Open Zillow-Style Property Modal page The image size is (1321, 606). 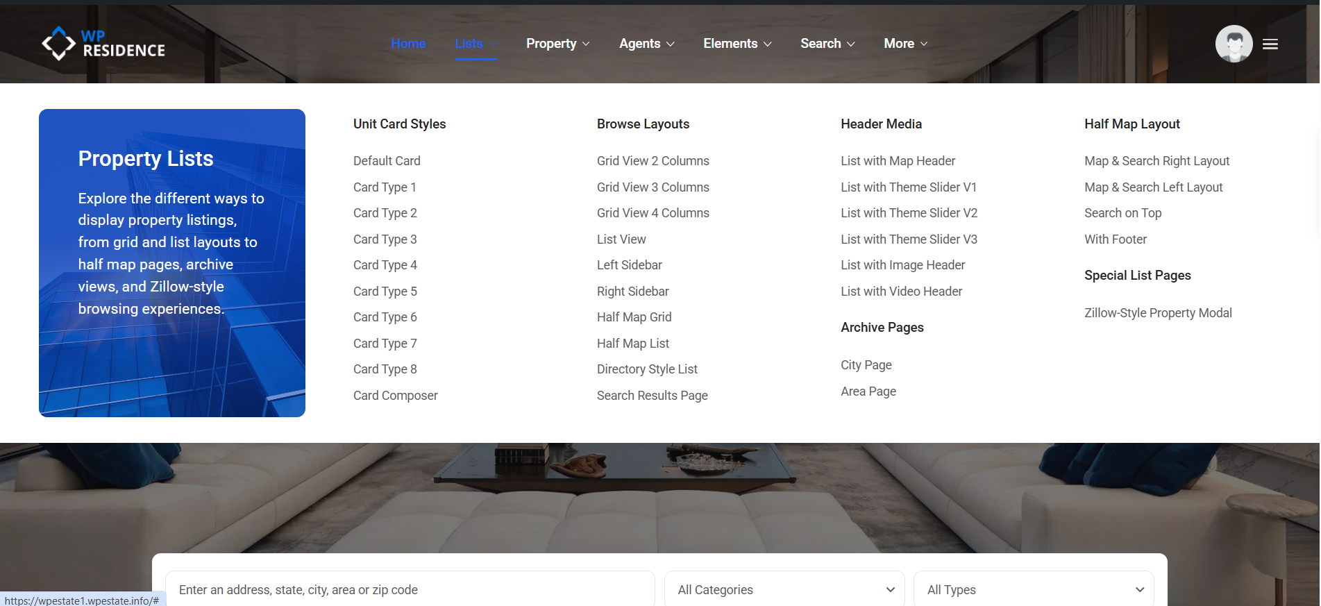(x=1158, y=313)
